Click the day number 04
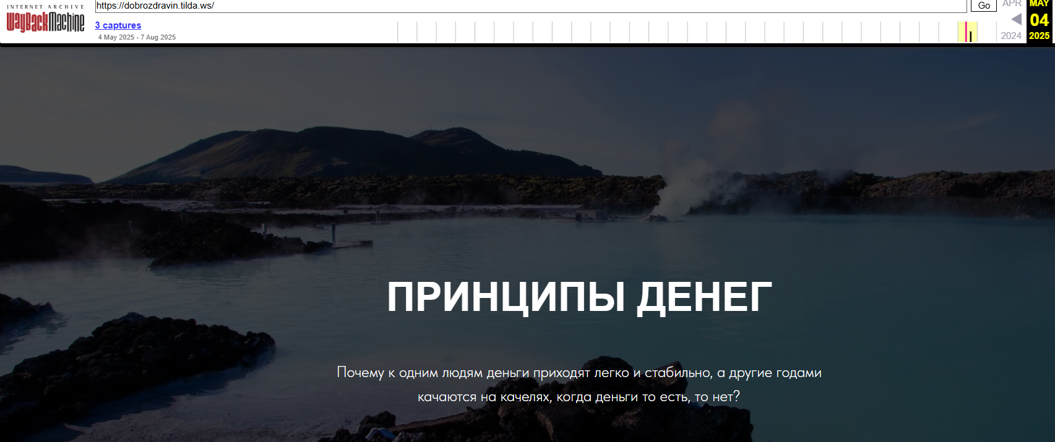The height and width of the screenshot is (442, 1055). [x=1040, y=20]
